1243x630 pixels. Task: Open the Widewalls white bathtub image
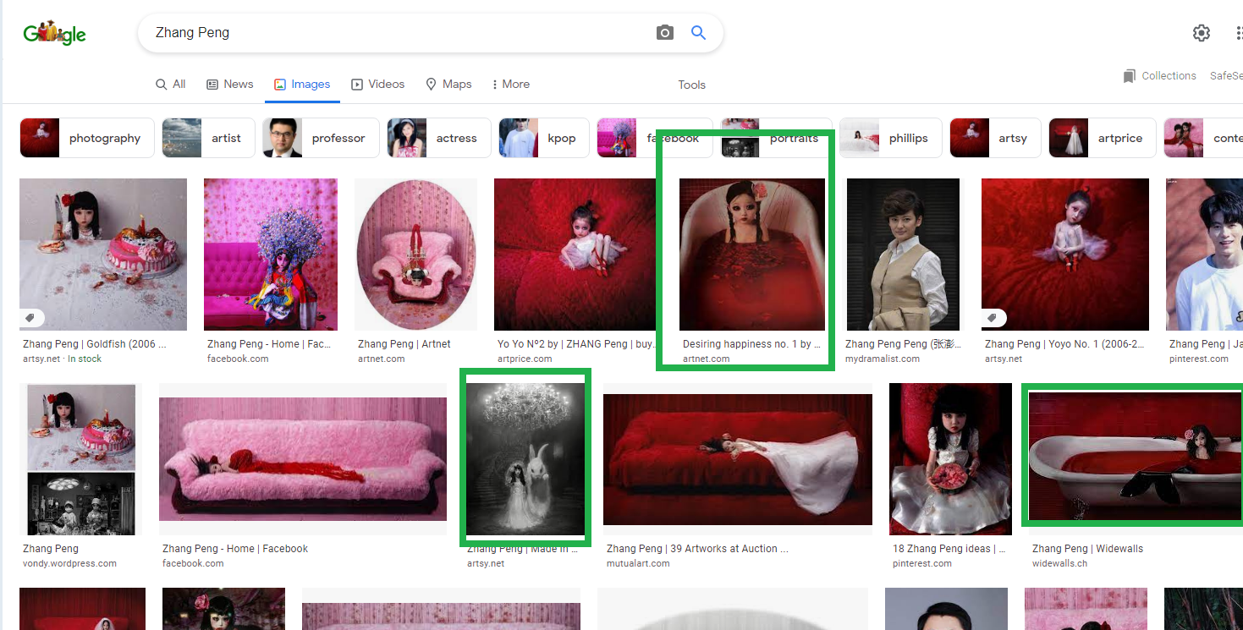click(1136, 457)
